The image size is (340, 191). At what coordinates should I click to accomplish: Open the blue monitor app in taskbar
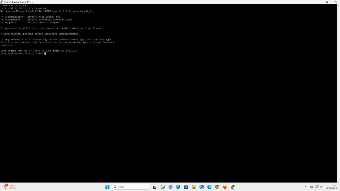click(178, 187)
